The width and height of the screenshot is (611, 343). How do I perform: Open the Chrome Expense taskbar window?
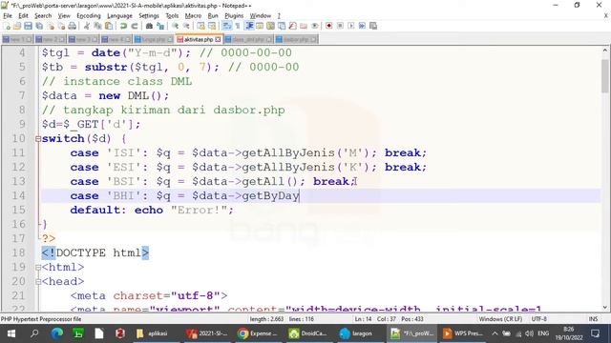pos(258,333)
